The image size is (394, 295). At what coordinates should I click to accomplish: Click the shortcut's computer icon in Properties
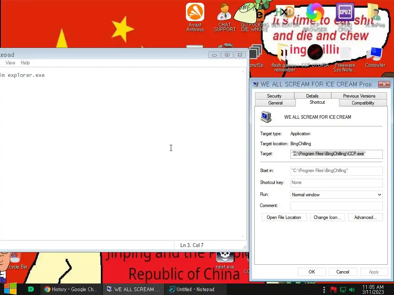pos(266,117)
